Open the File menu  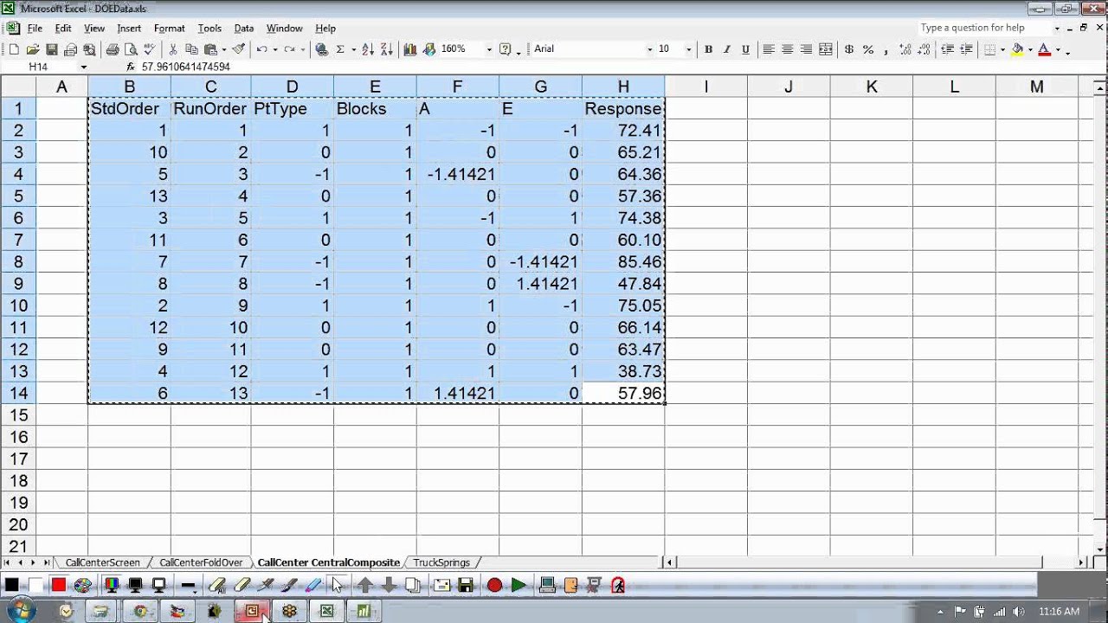(x=35, y=29)
